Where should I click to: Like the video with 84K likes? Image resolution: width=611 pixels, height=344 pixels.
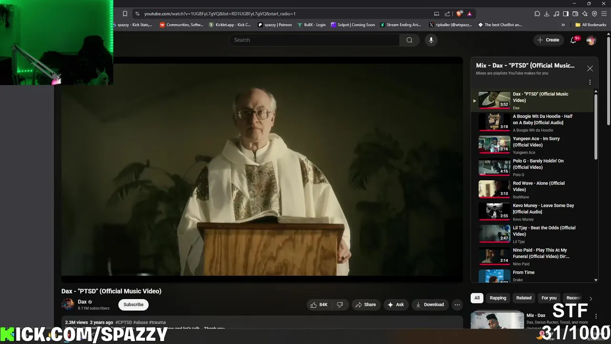(x=319, y=305)
